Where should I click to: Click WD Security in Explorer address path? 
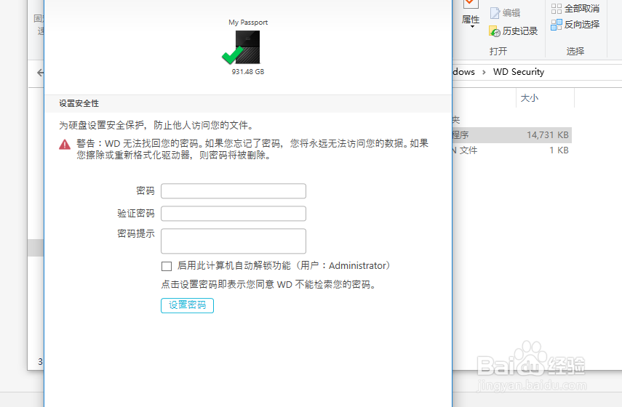click(519, 72)
